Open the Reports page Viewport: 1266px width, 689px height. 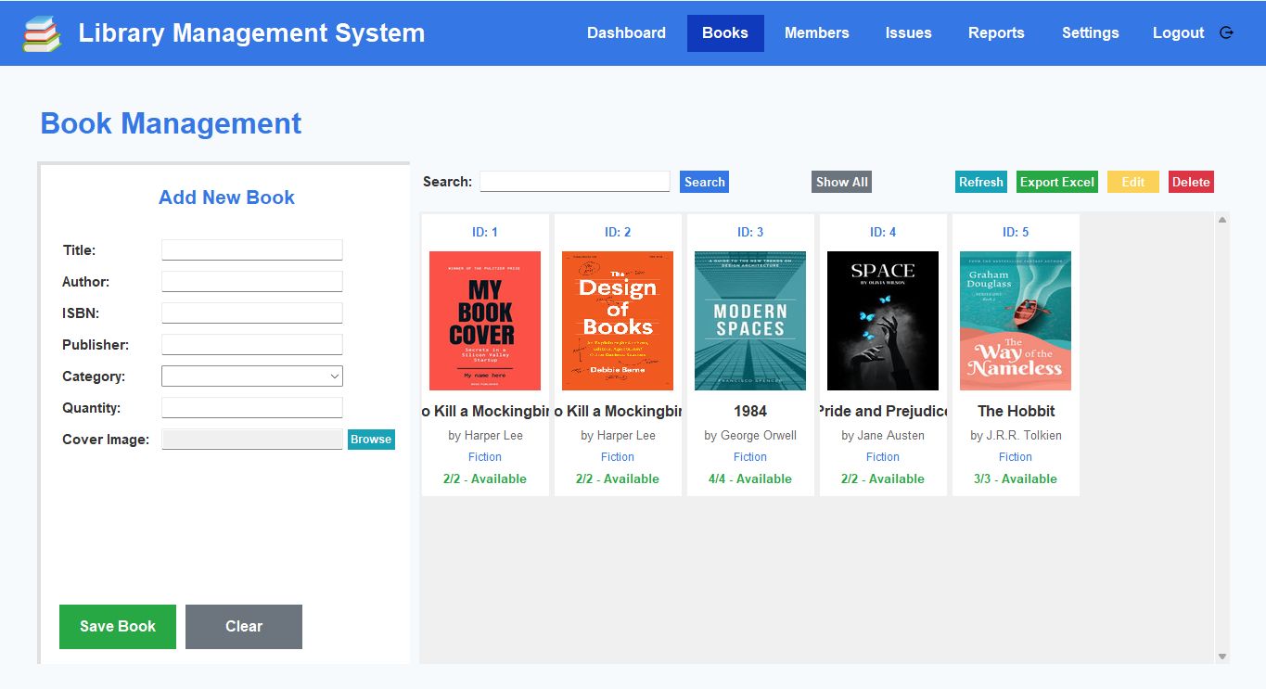pos(996,32)
